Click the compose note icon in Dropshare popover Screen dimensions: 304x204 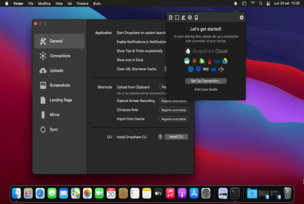(170, 17)
